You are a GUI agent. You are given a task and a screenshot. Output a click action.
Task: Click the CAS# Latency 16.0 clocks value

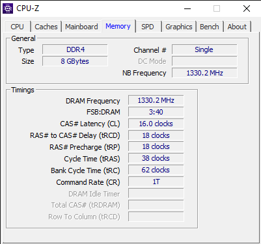156,124
